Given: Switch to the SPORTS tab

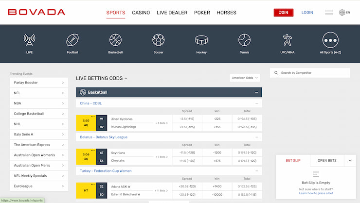Looking at the screenshot, I should pyautogui.click(x=116, y=13).
